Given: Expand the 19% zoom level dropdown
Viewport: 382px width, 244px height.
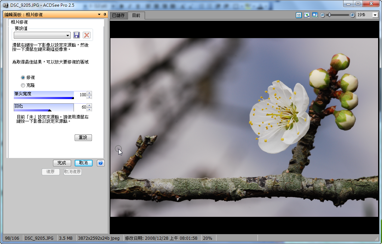Looking at the screenshot, I should (x=375, y=15).
